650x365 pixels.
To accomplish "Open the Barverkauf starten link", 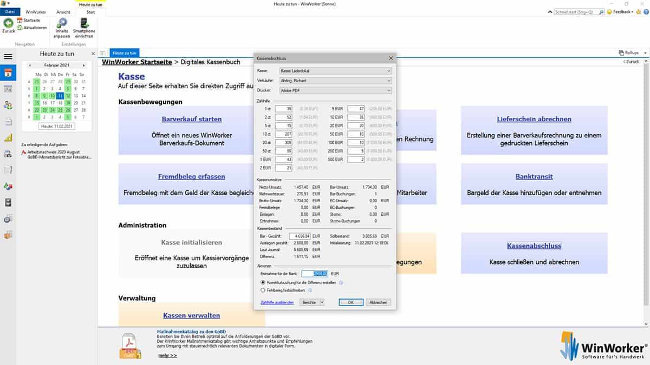I will click(192, 119).
